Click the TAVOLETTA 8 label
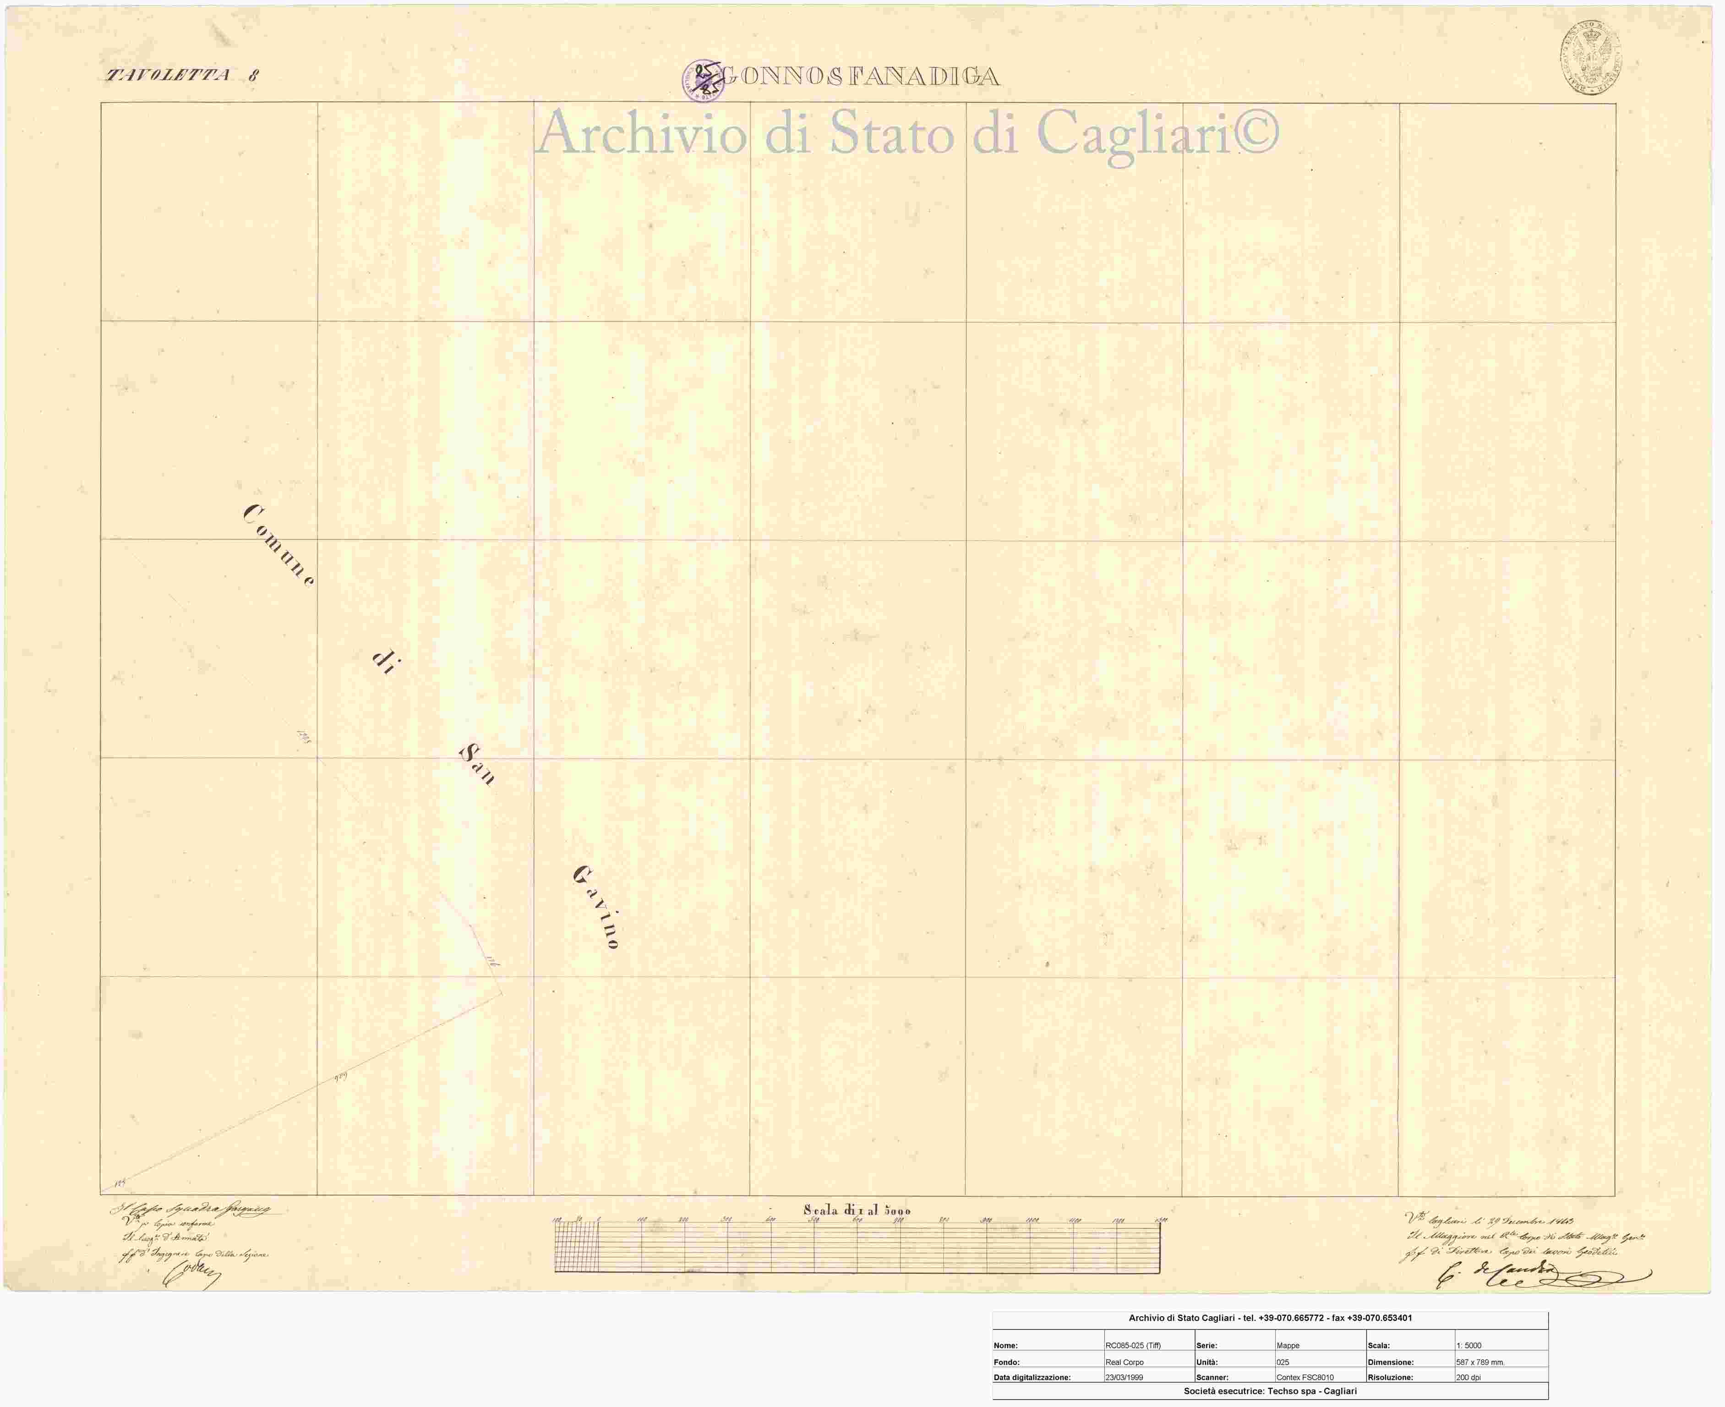The height and width of the screenshot is (1407, 1725). tap(182, 76)
